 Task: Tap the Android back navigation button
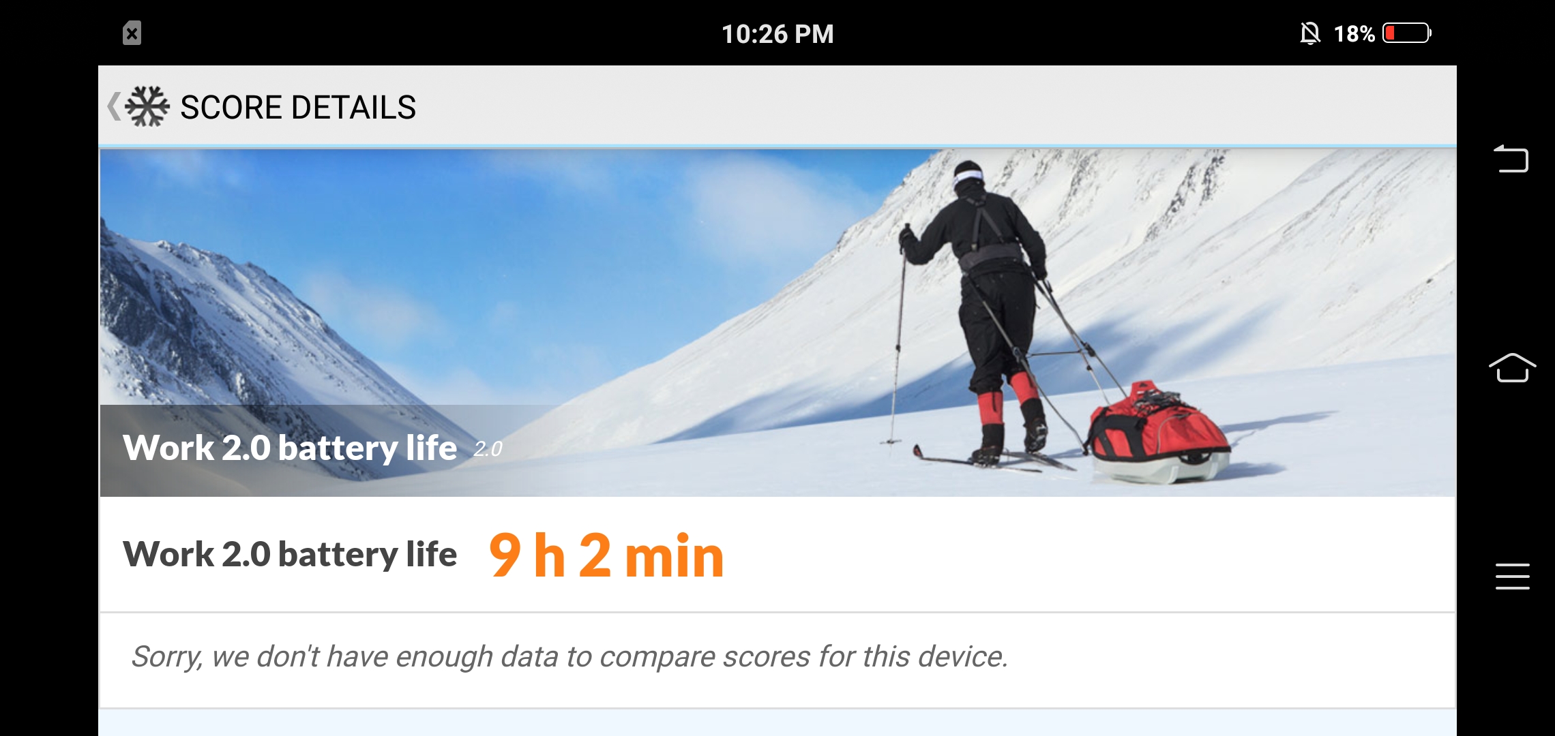point(1511,159)
